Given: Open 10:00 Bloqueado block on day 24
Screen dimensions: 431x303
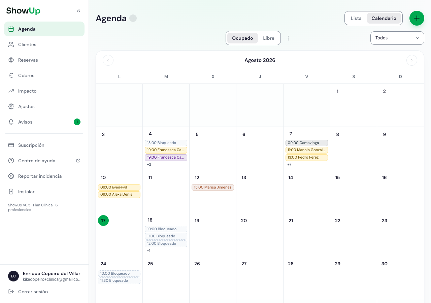Looking at the screenshot, I should pos(119,273).
